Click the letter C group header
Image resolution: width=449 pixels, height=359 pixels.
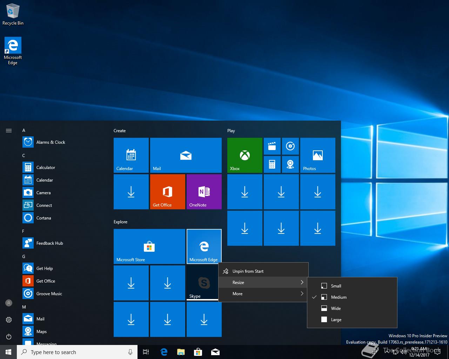pyautogui.click(x=24, y=155)
